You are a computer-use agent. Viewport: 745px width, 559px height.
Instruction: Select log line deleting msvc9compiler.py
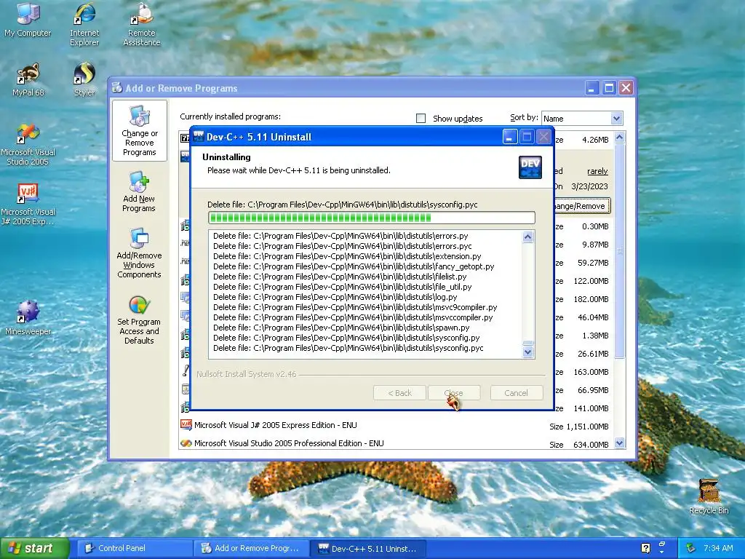coord(355,307)
